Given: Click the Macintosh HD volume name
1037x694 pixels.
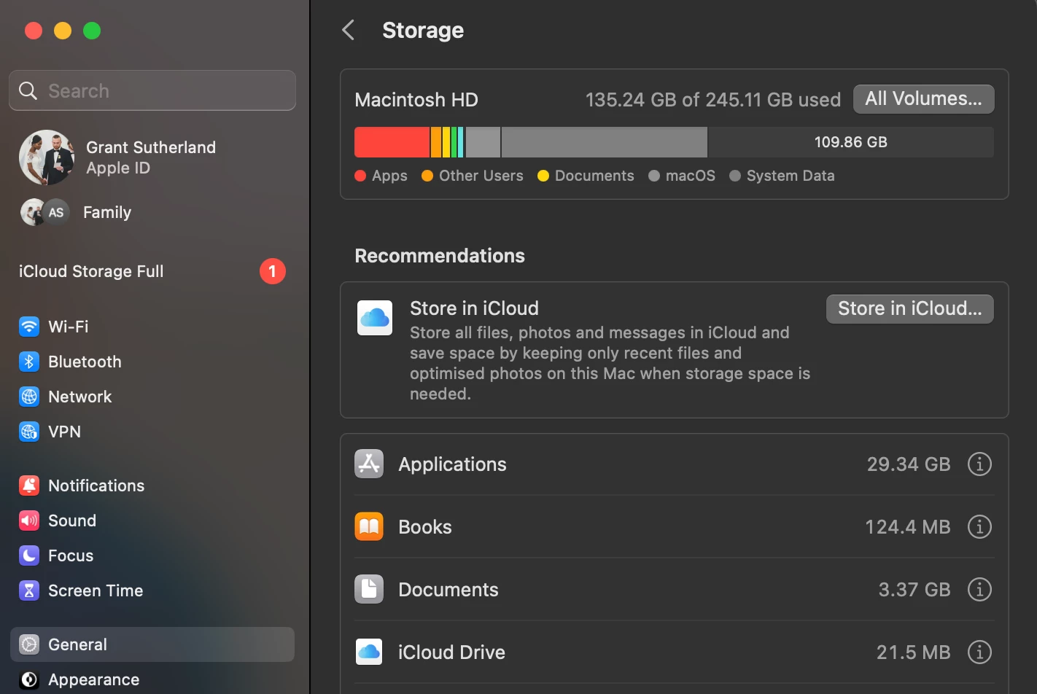Looking at the screenshot, I should click(416, 100).
